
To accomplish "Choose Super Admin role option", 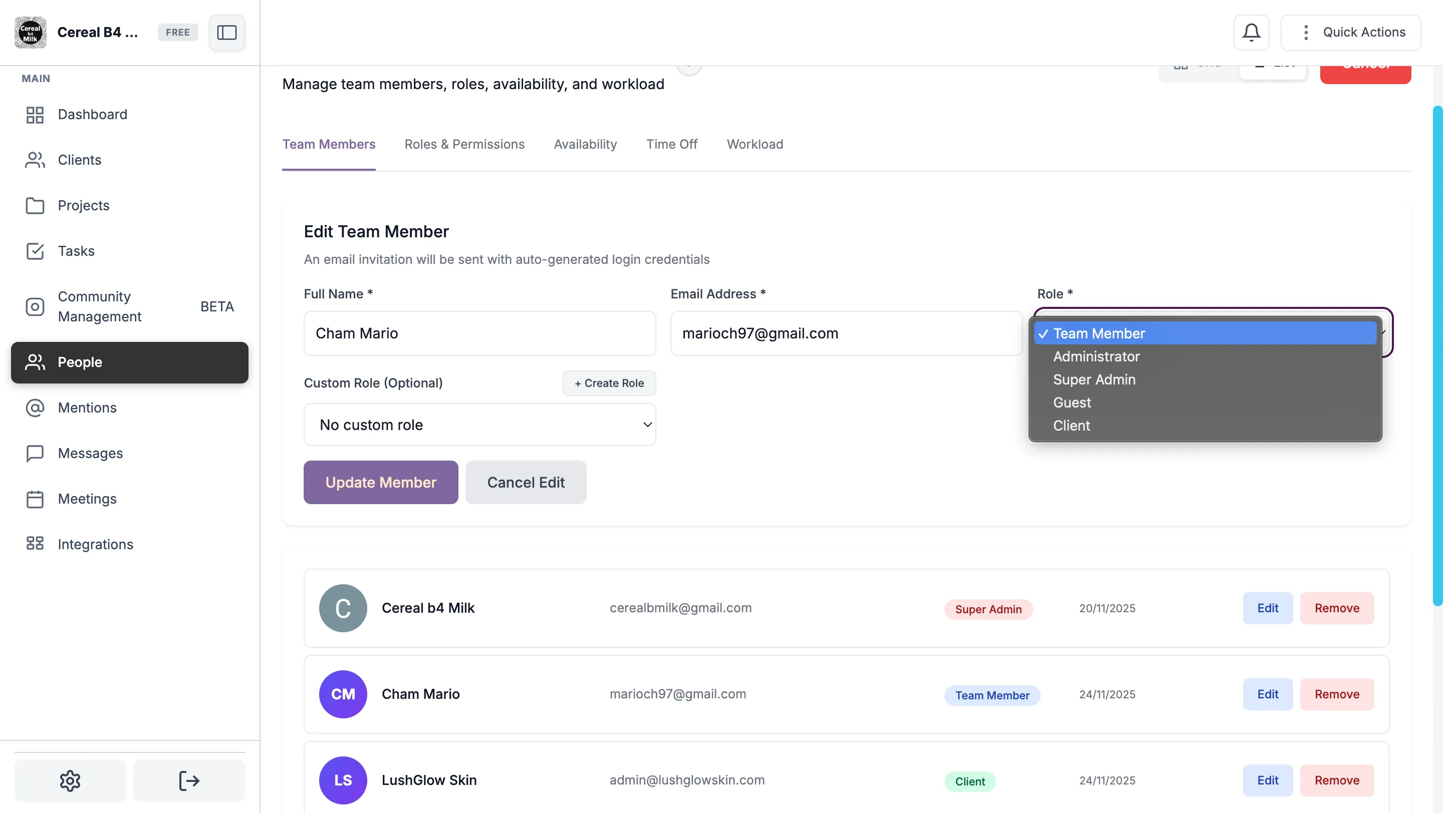I will point(1093,379).
